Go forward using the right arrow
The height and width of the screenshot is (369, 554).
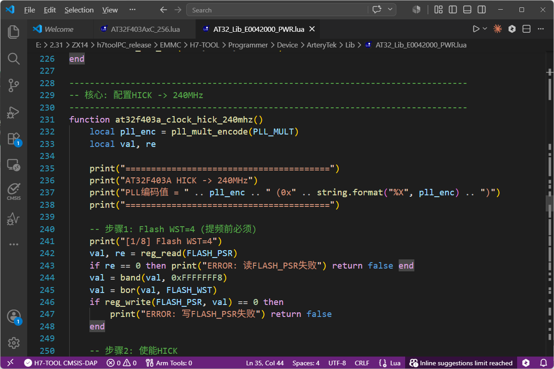(x=178, y=10)
